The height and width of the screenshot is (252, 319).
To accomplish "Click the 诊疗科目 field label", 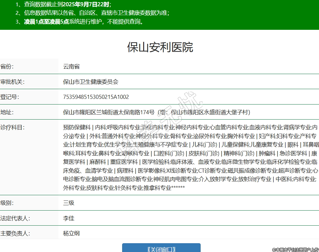I will coord(13,127).
